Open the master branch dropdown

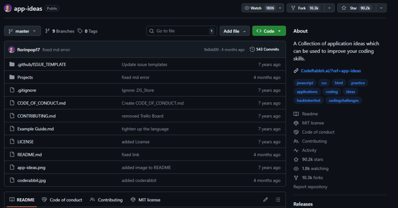22,31
